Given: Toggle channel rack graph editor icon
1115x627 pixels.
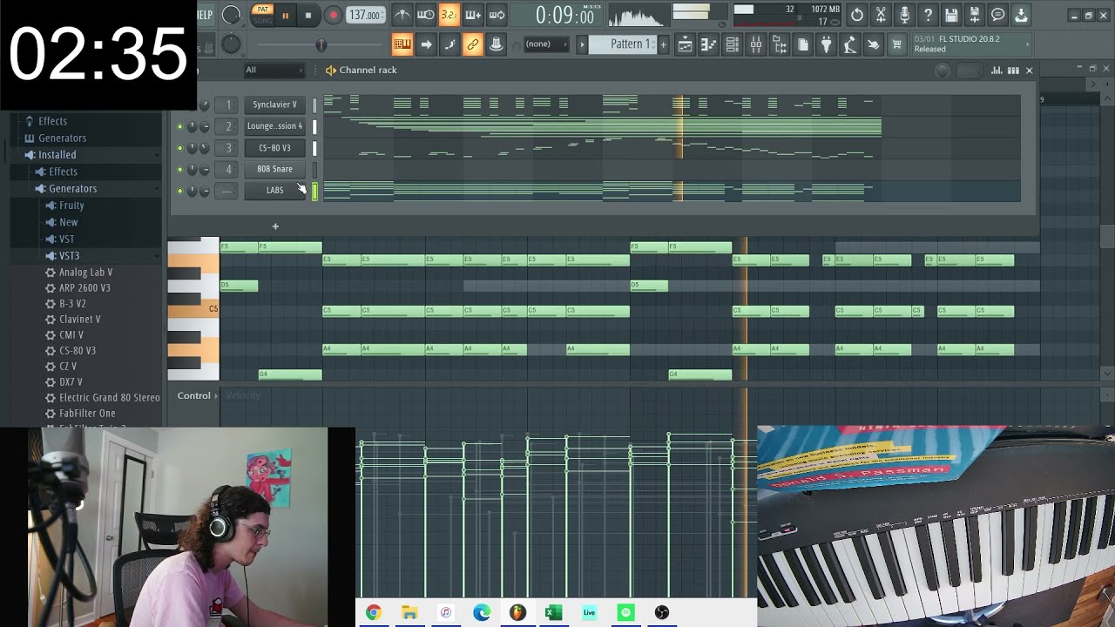Looking at the screenshot, I should click(997, 71).
